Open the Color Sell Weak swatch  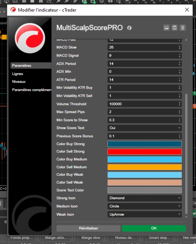point(144,183)
